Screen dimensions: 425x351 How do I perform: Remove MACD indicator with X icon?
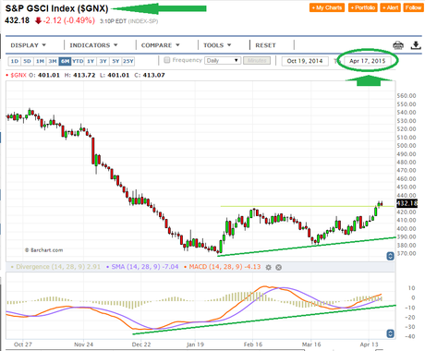[278, 267]
